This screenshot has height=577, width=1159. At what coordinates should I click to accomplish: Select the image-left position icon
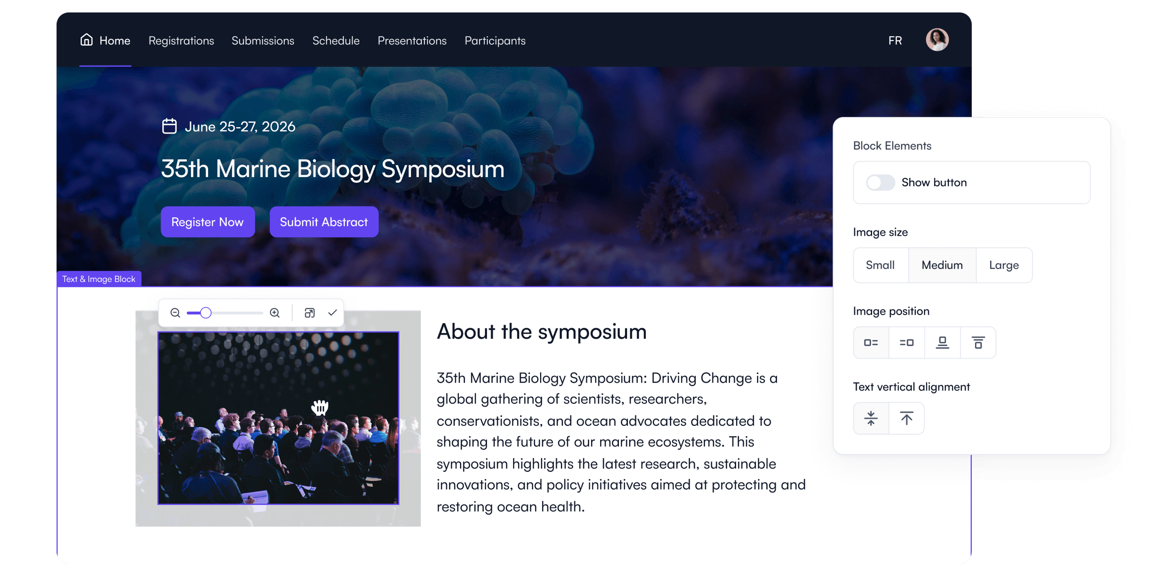coord(871,343)
